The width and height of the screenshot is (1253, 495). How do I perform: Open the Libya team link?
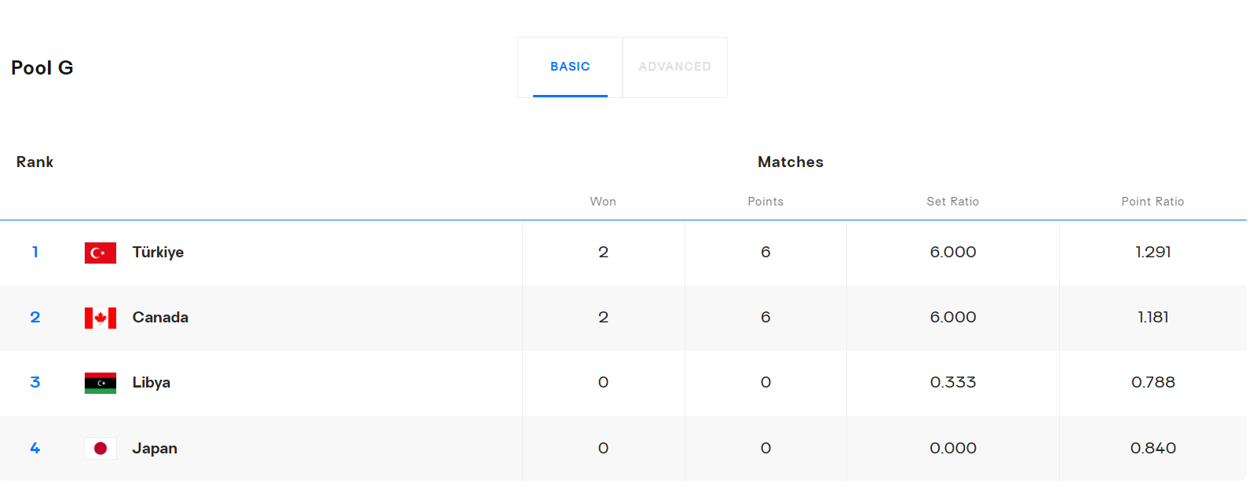click(151, 383)
